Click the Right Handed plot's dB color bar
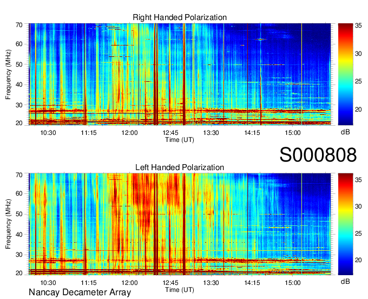 [345, 74]
